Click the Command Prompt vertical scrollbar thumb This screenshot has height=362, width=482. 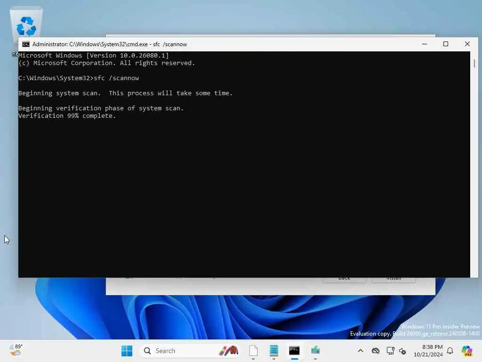474,64
